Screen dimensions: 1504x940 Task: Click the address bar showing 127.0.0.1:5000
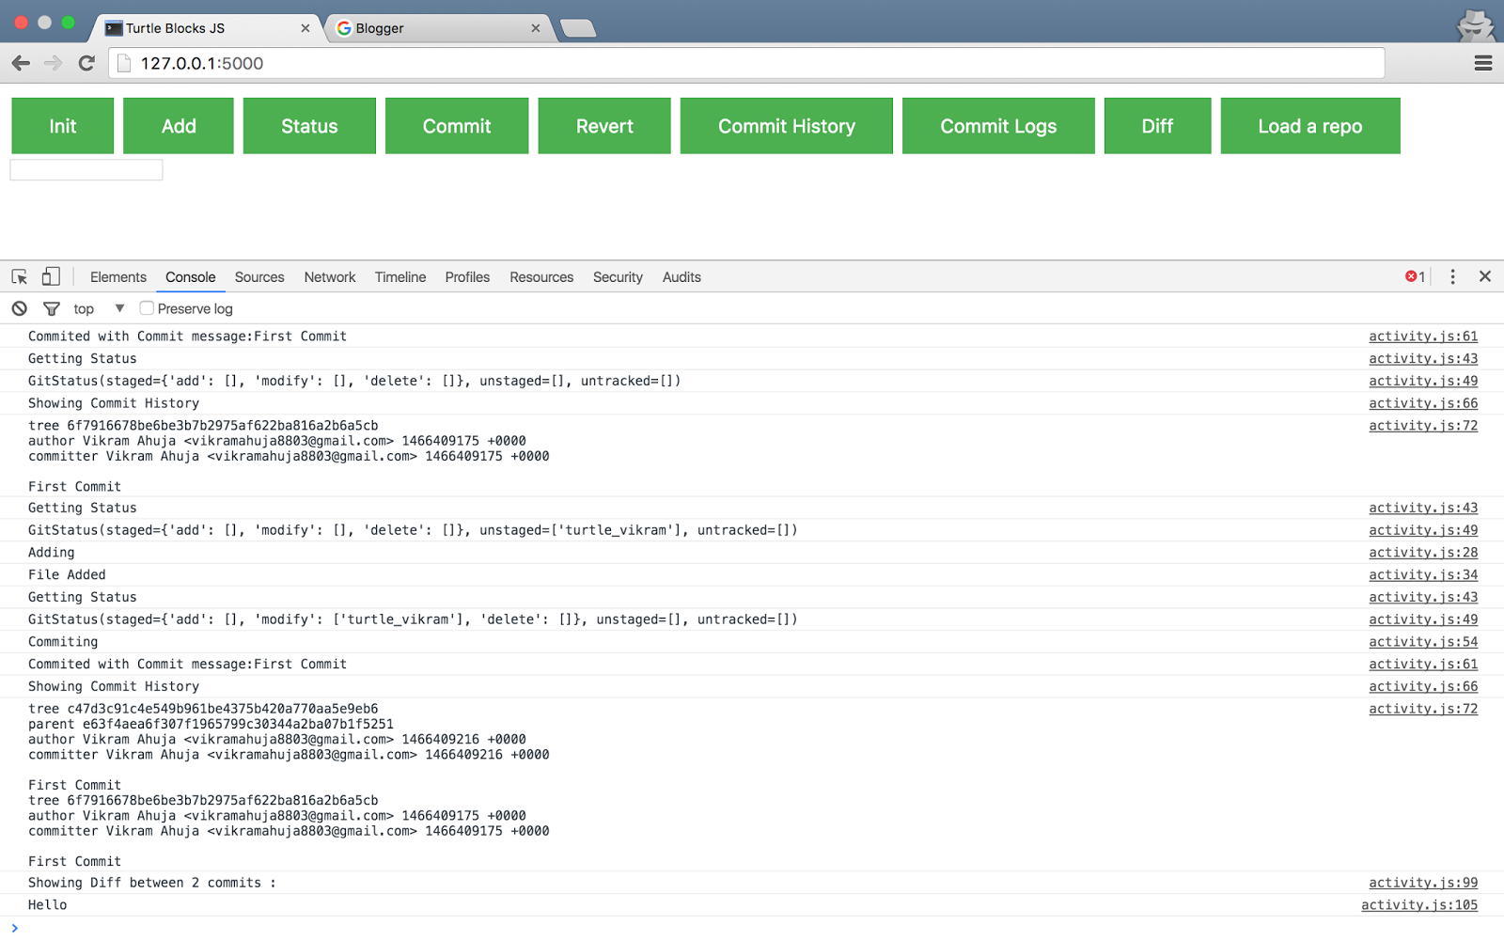(747, 63)
